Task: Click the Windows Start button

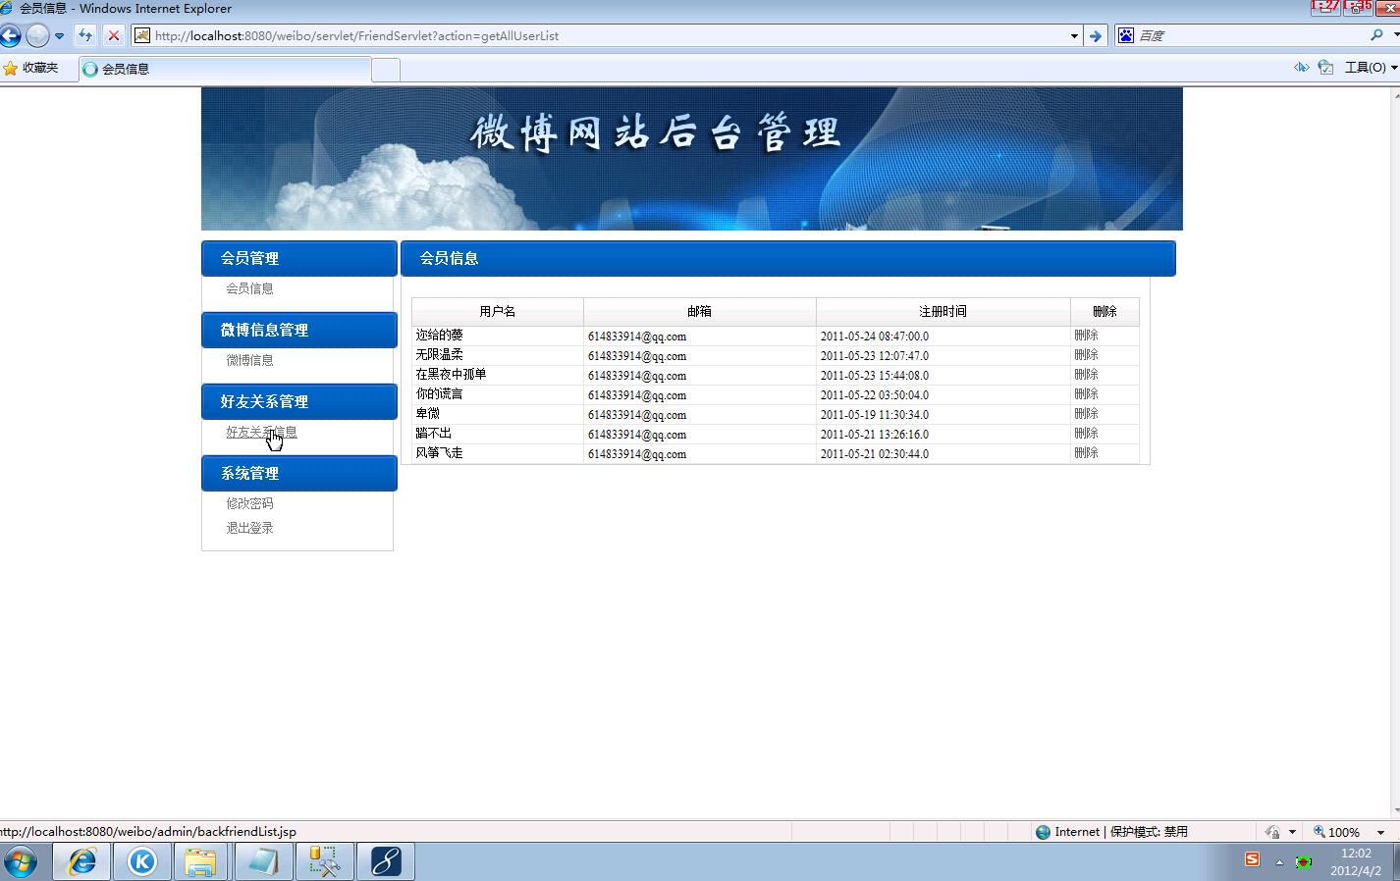Action: point(20,862)
